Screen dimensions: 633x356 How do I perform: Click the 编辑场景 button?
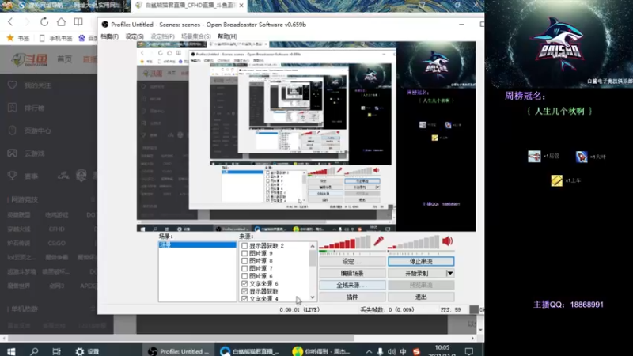(x=352, y=273)
